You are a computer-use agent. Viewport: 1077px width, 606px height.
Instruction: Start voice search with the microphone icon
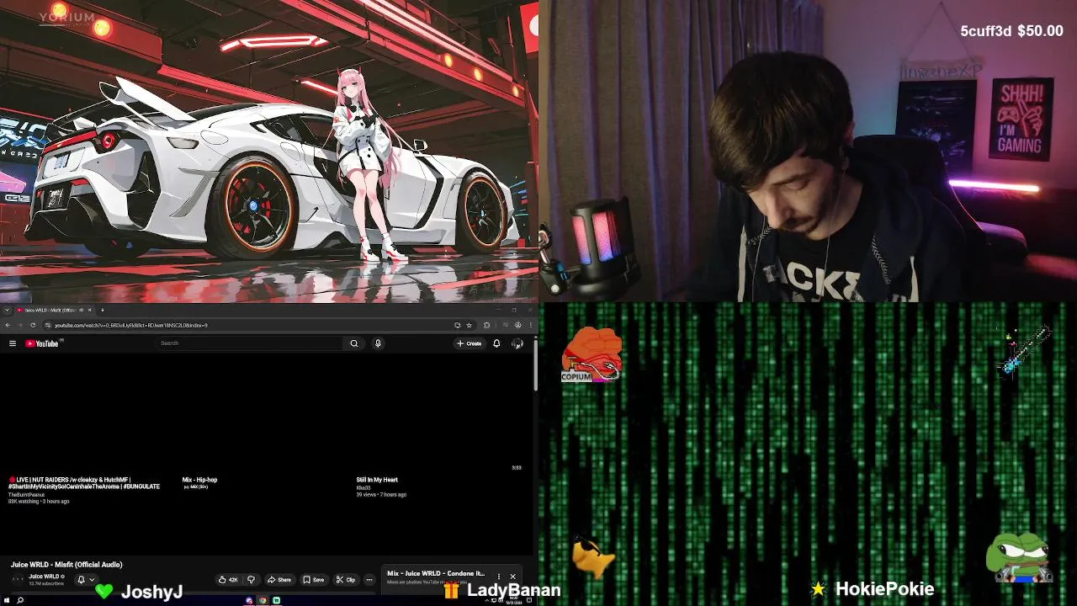[378, 343]
